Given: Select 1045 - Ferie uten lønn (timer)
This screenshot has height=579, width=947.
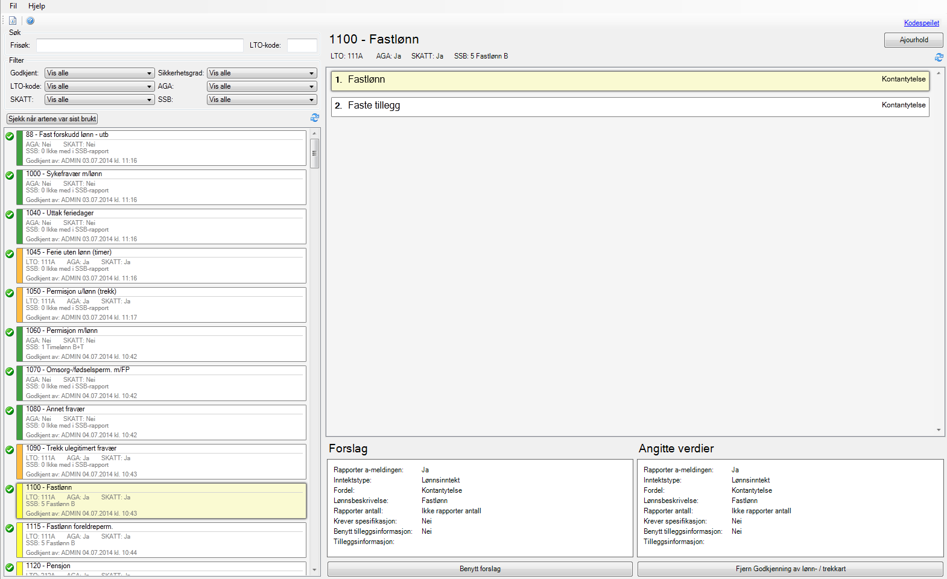Looking at the screenshot, I should coord(161,265).
